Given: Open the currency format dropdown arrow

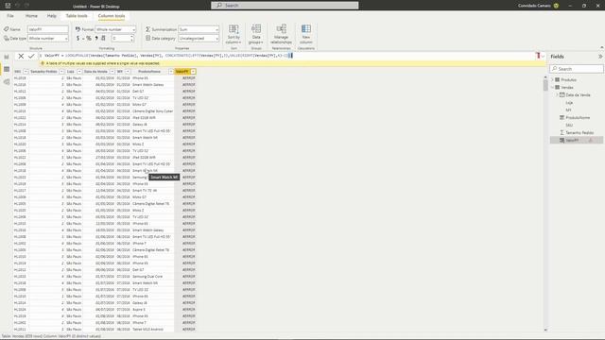Looking at the screenshot, I should pyautogui.click(x=83, y=39).
